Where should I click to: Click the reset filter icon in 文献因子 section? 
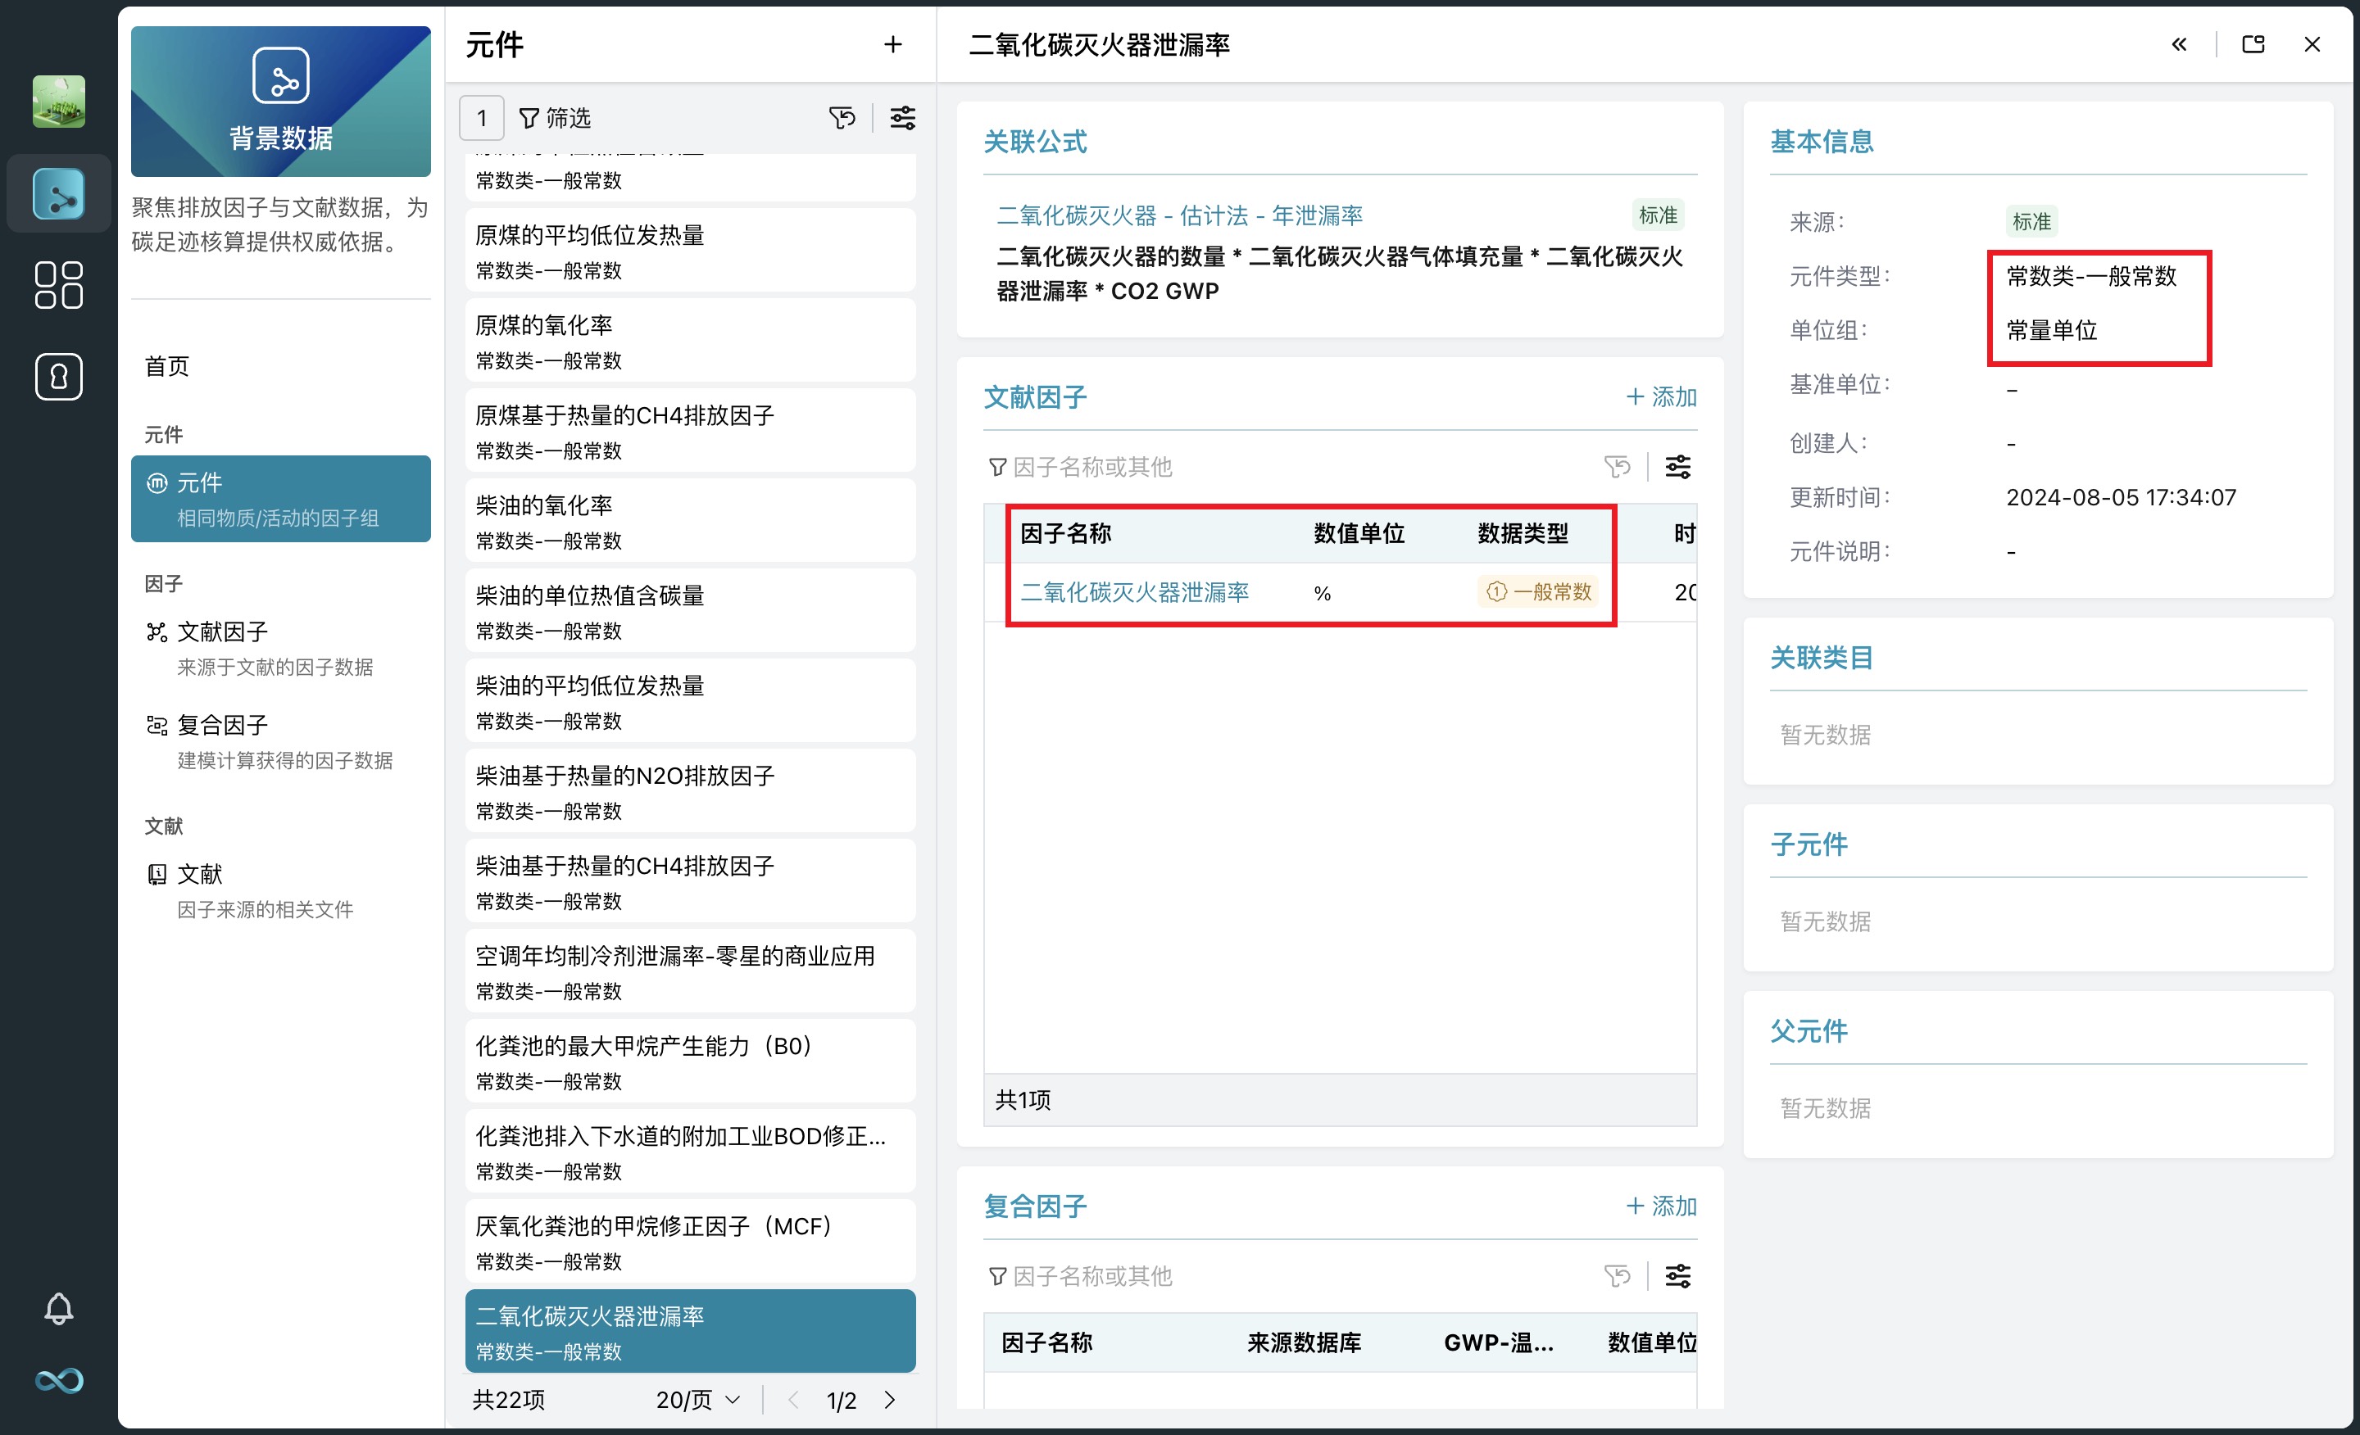[1618, 467]
